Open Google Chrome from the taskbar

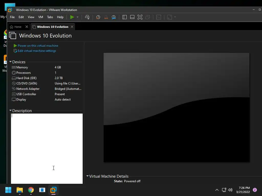point(31,190)
